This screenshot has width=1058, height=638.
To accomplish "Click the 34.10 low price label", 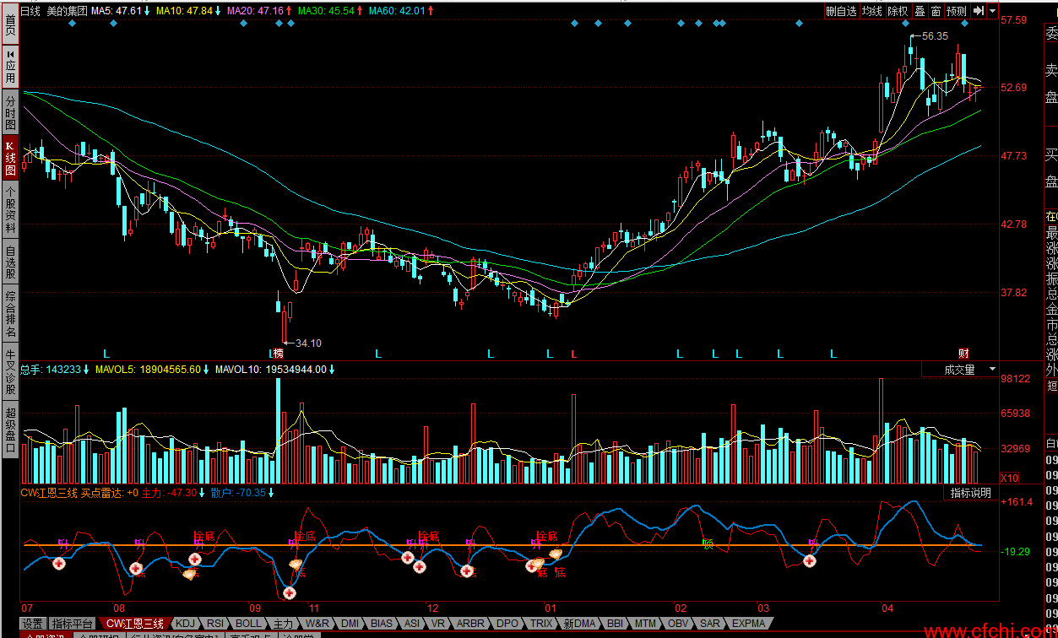I will click(x=308, y=343).
